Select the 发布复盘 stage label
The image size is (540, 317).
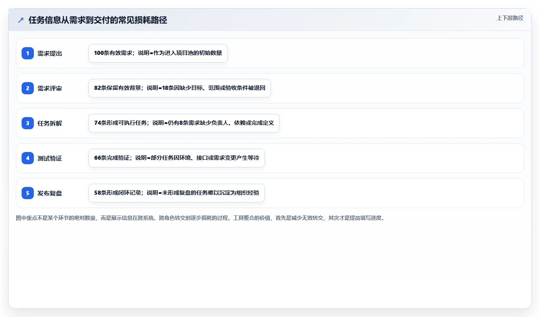(50, 193)
